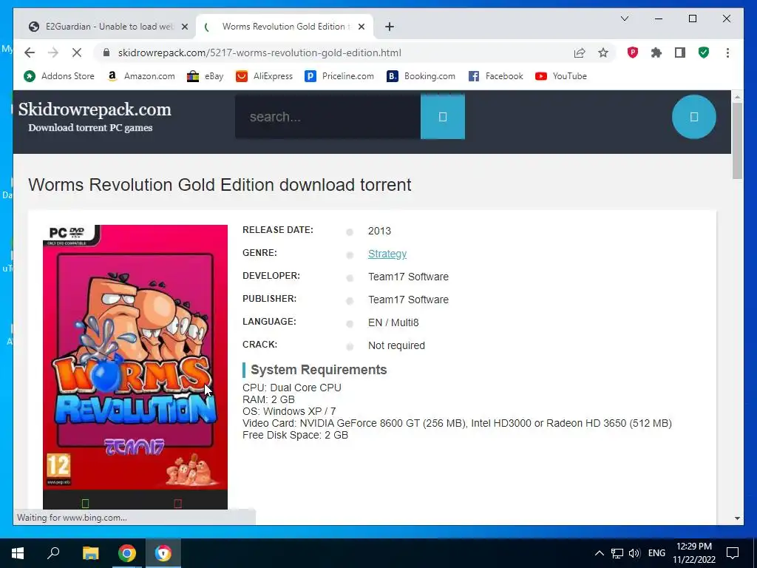
Task: Open Windows taskbar search
Action: 53,553
